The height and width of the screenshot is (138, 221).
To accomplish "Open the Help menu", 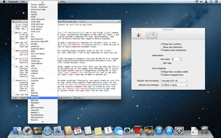I will tap(63, 2).
